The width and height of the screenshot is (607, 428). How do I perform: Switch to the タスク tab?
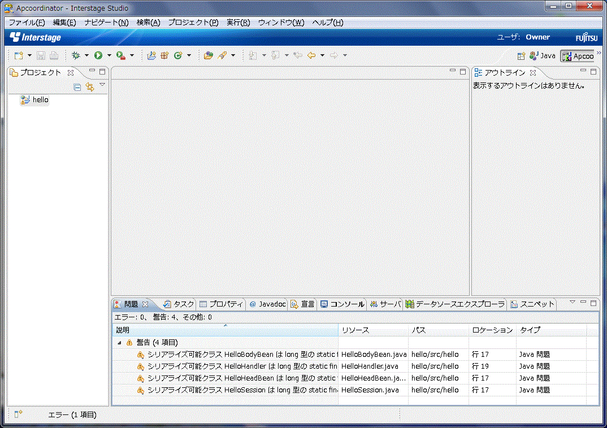click(x=179, y=304)
